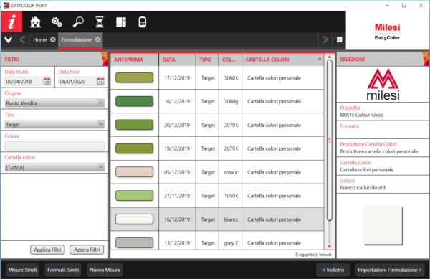Image resolution: width=430 pixels, height=279 pixels.
Task: Open the tab overview grid icon
Action: coord(339,39)
